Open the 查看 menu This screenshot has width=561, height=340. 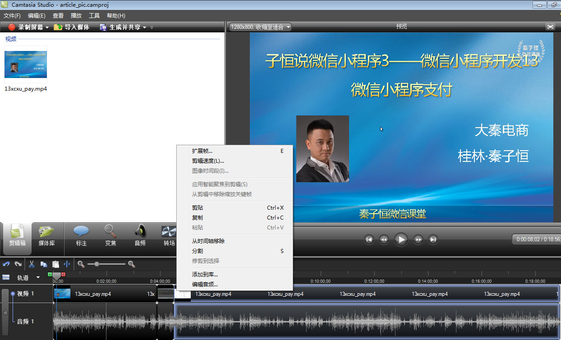58,16
